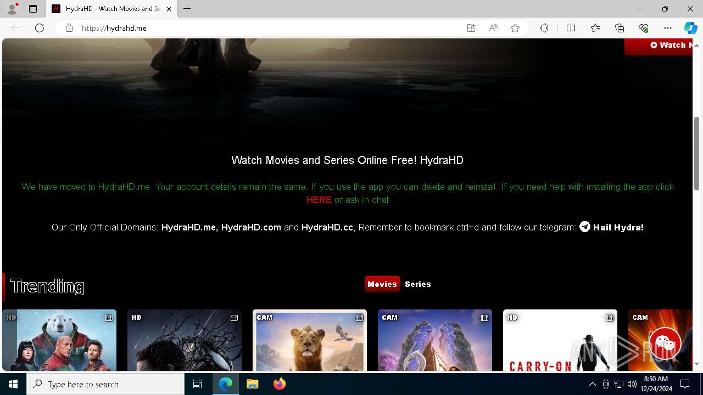The image size is (703, 395).
Task: Open Collections icon in toolbar
Action: tap(620, 28)
